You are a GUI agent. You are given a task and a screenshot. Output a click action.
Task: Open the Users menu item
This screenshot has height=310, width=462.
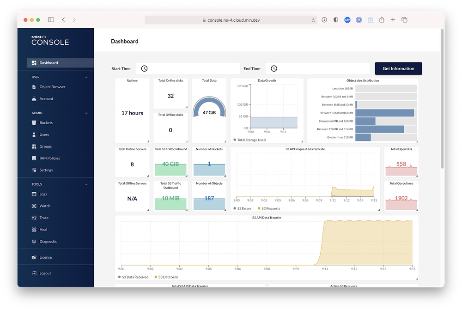44,135
